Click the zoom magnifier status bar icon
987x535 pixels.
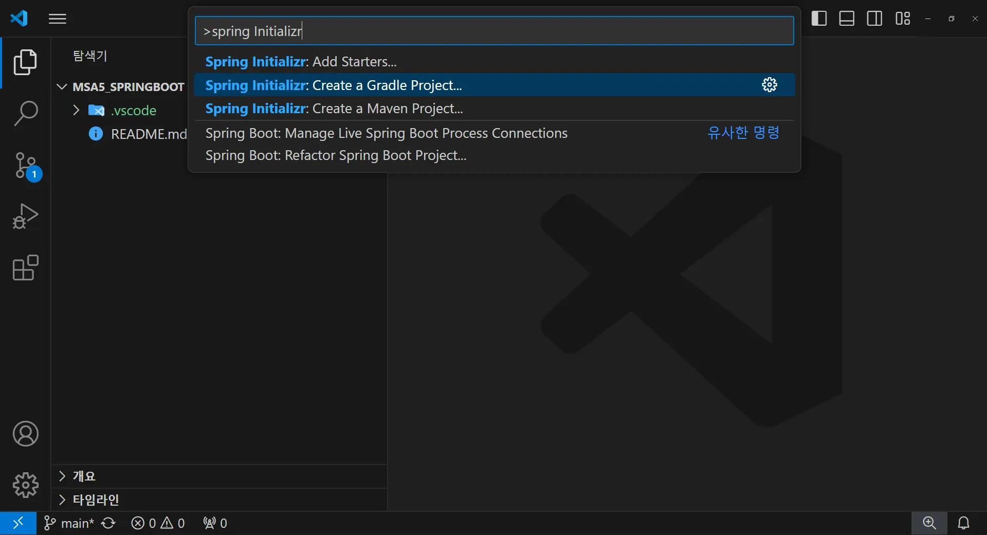[x=929, y=523]
